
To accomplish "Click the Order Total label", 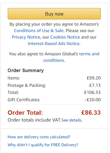I will (x=25, y=113).
